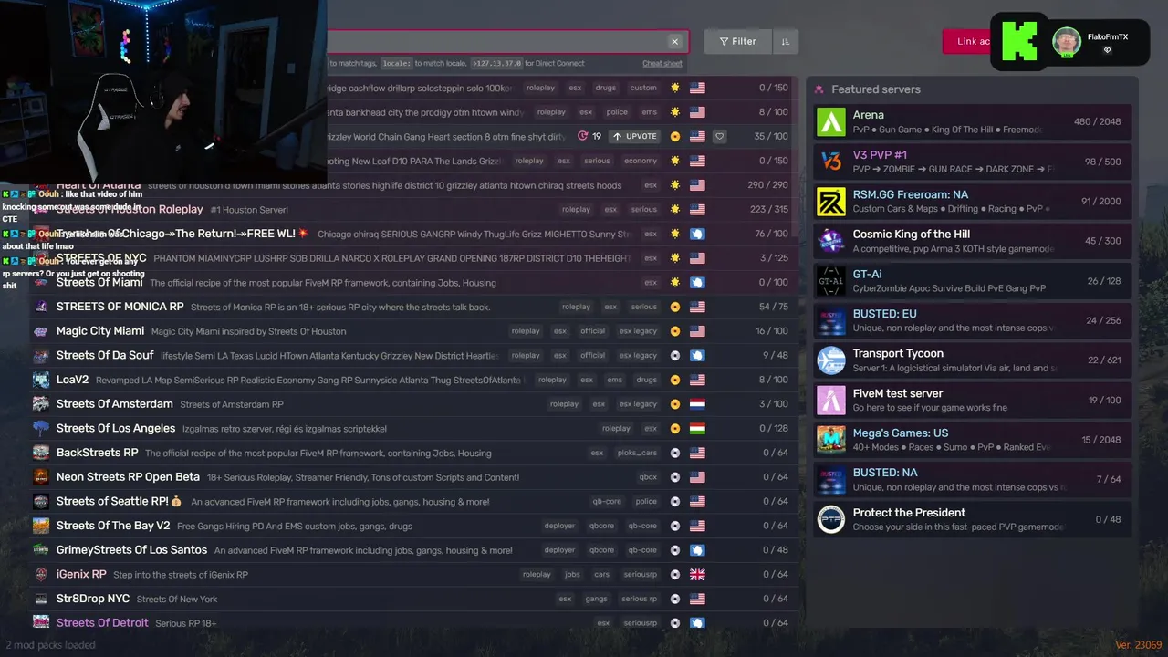Open Transport Tycoon server icon
This screenshot has width=1168, height=657.
[830, 360]
